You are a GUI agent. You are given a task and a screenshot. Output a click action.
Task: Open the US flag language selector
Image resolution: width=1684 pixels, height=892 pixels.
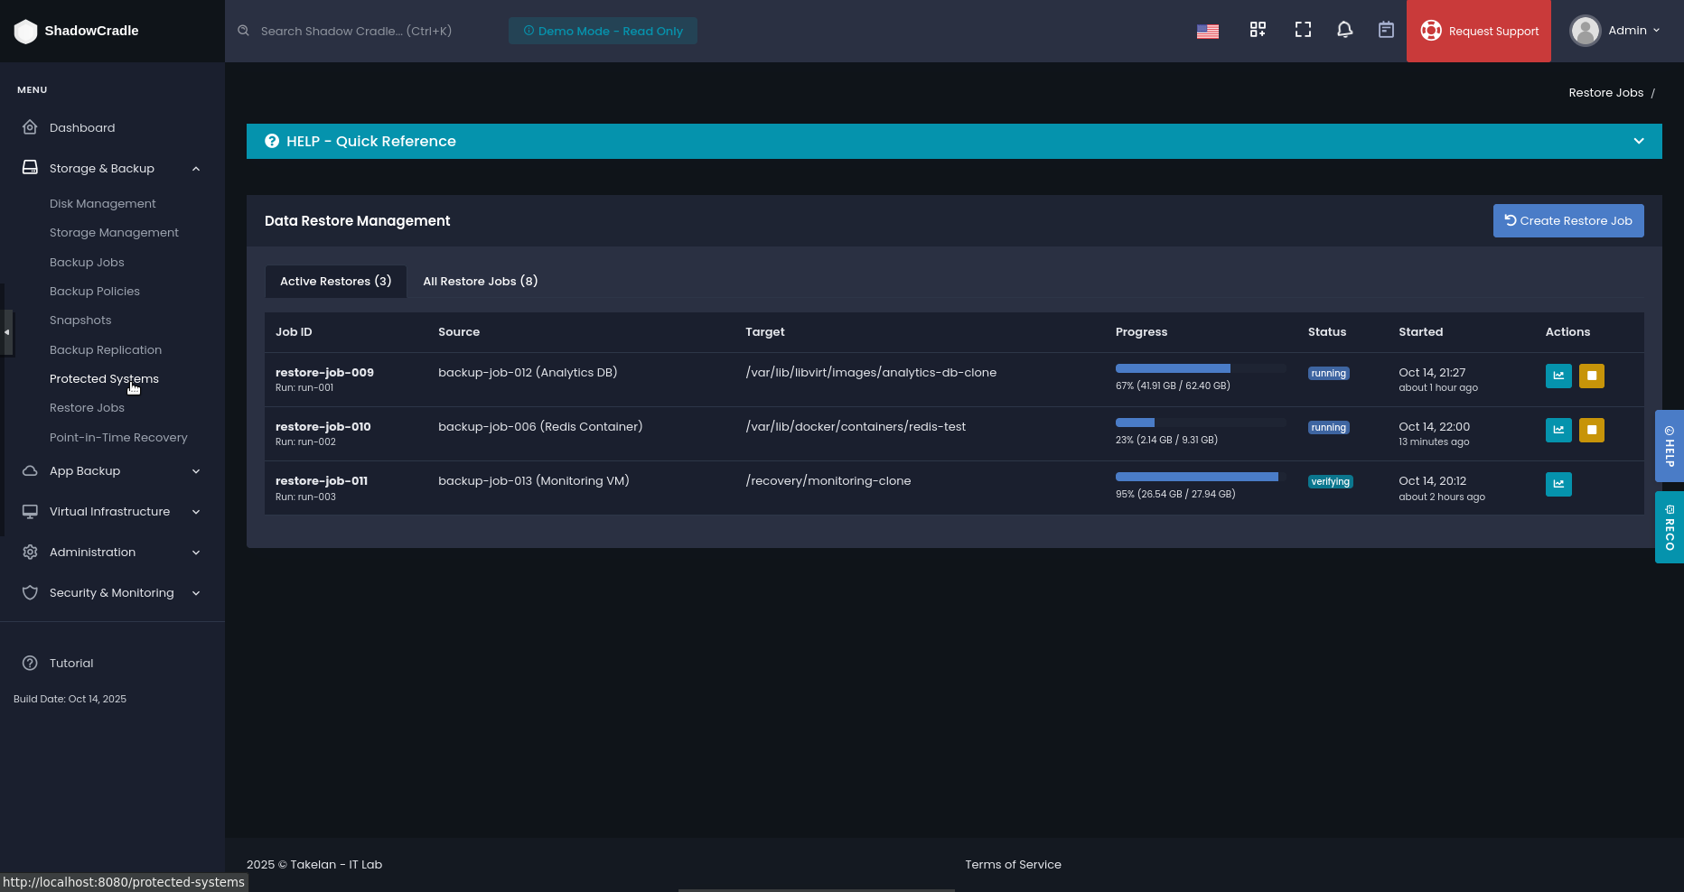click(1208, 32)
